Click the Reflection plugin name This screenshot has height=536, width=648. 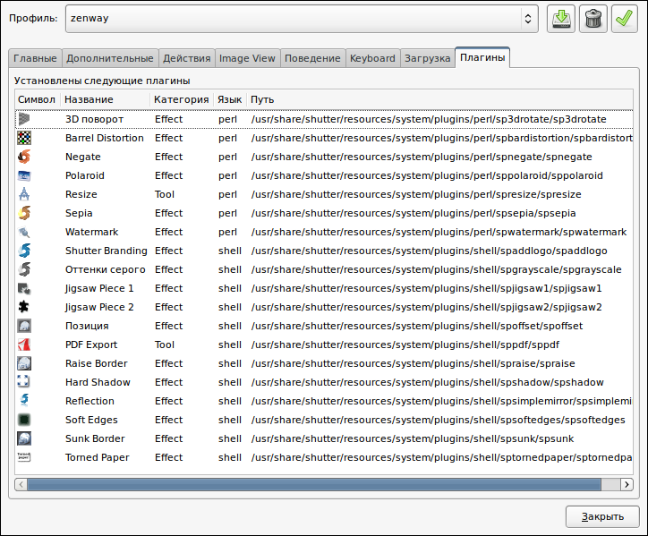[90, 401]
